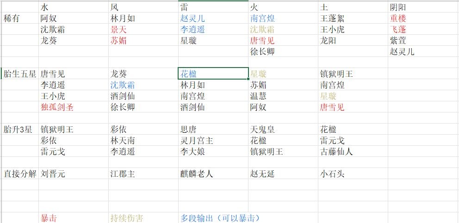Click the blue 多段输出（可以暴击） cell
Viewport: 459px width, 223px height.
coord(220,218)
